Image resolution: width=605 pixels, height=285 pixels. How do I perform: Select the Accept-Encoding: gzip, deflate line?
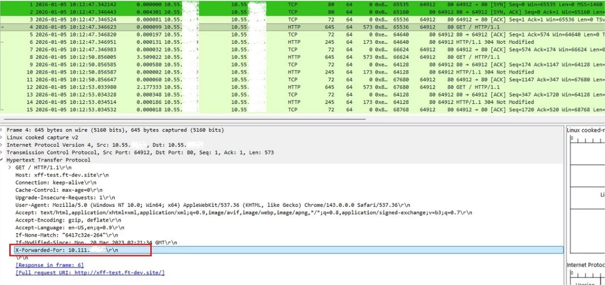68,220
